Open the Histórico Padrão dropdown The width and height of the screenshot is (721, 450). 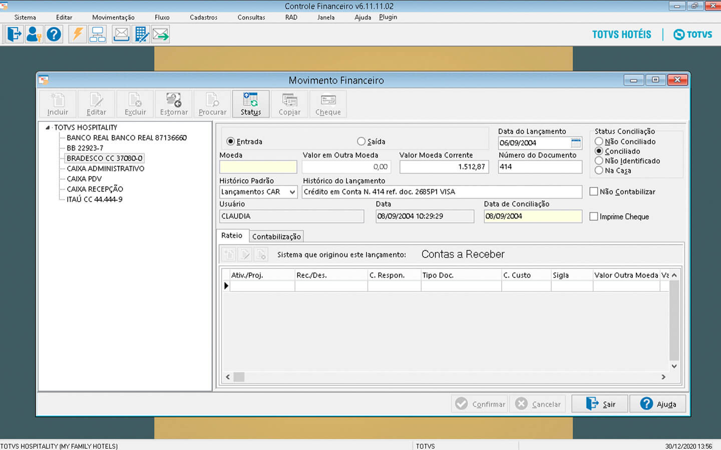click(x=292, y=192)
